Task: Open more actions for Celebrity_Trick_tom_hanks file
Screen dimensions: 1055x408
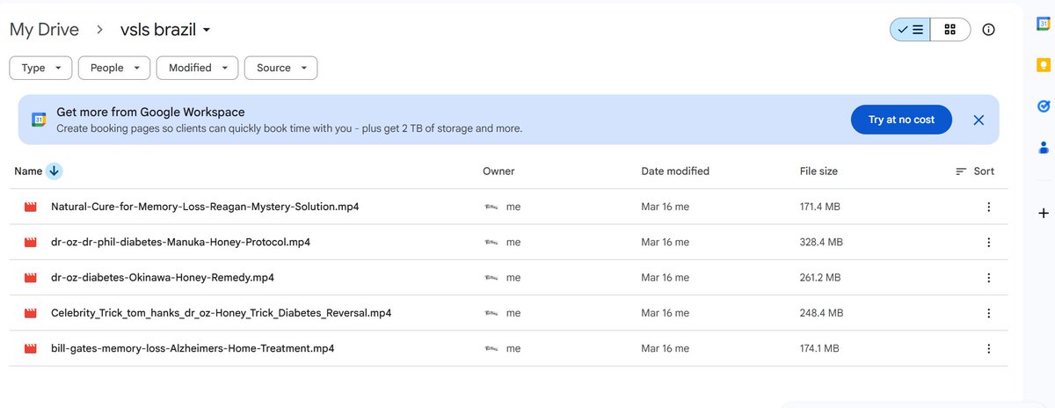Action: click(988, 313)
